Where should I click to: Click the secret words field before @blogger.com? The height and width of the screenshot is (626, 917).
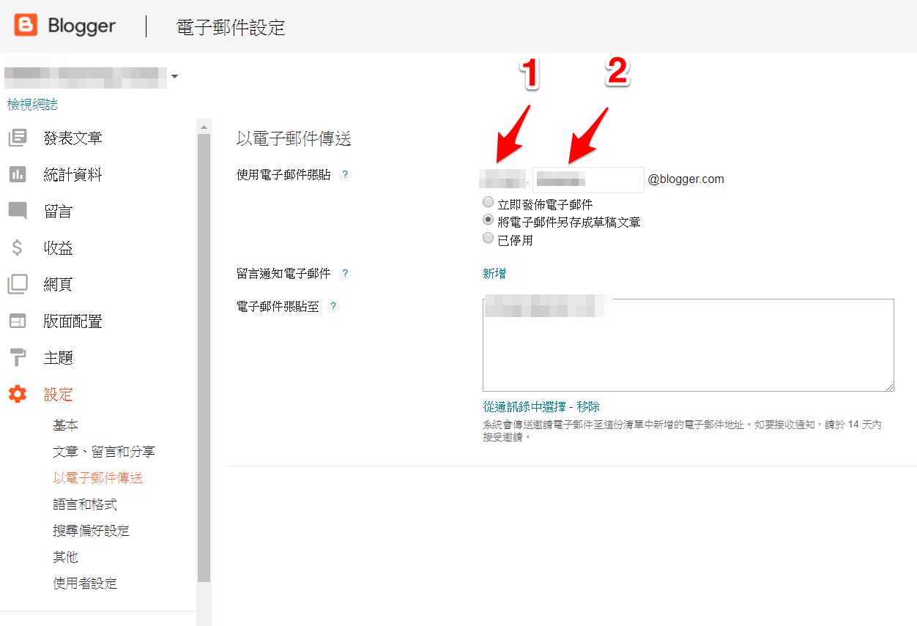589,179
